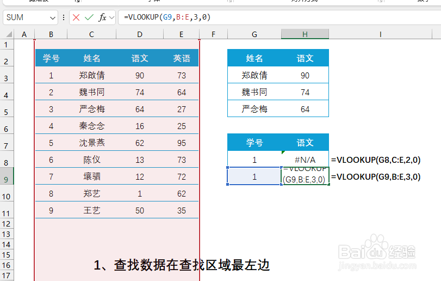Select column A header
The width and height of the screenshot is (441, 281).
click(x=24, y=34)
